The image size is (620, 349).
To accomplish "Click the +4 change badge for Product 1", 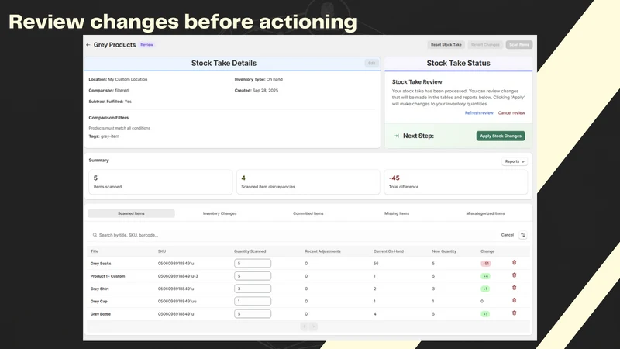I will pyautogui.click(x=485, y=276).
